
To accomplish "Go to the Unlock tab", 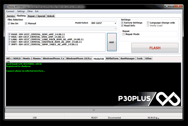I will pyautogui.click(x=50, y=16).
